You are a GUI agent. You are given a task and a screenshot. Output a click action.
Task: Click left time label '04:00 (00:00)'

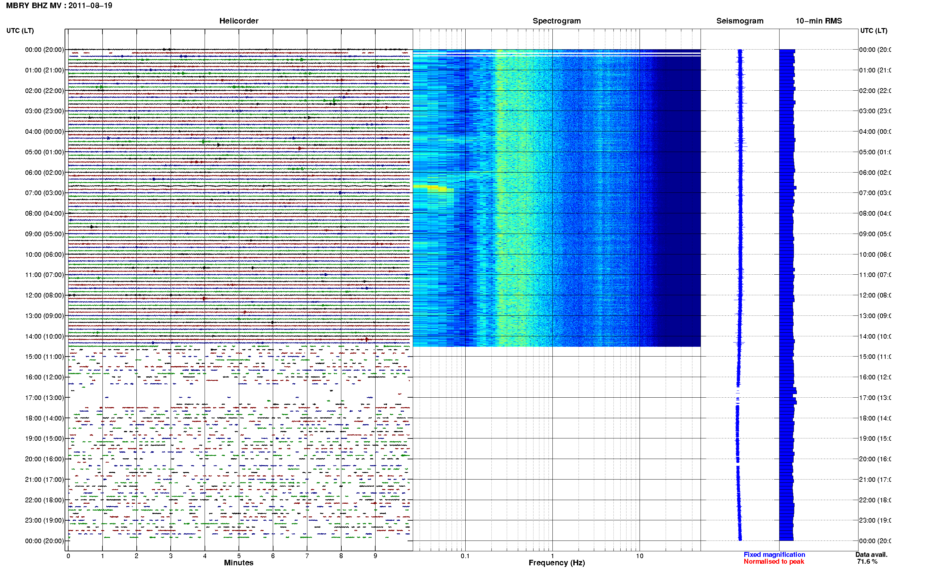[44, 131]
